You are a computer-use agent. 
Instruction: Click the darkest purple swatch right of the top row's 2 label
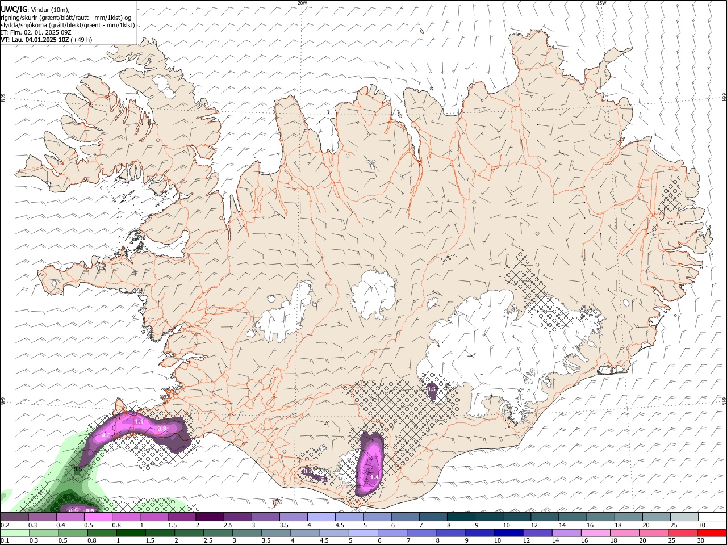[x=210, y=517]
